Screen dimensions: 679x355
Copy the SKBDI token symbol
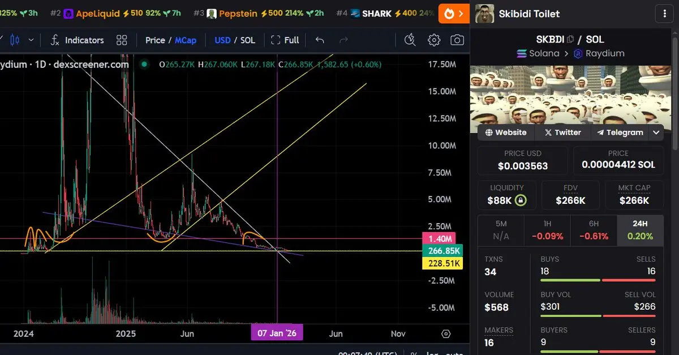click(x=570, y=40)
